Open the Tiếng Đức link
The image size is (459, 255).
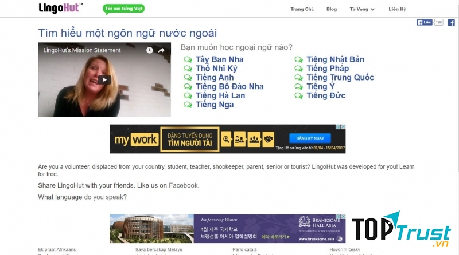pyautogui.click(x=326, y=95)
